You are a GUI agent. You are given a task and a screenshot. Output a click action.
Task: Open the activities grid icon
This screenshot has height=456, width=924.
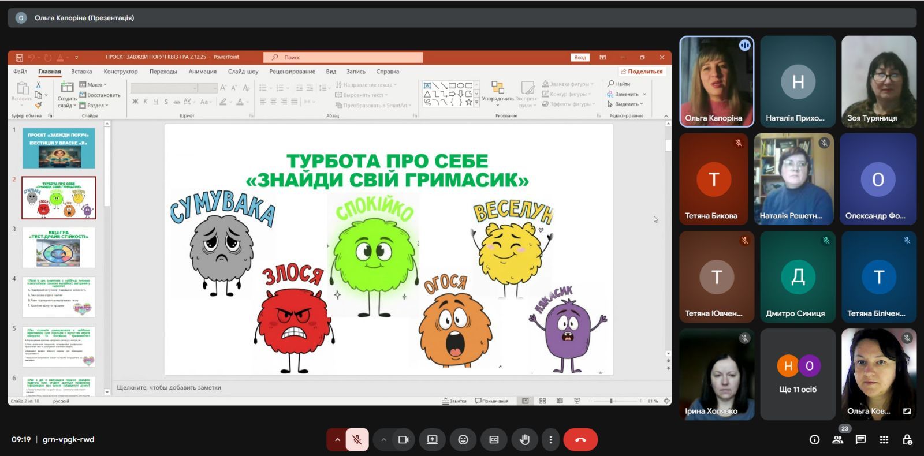point(884,440)
